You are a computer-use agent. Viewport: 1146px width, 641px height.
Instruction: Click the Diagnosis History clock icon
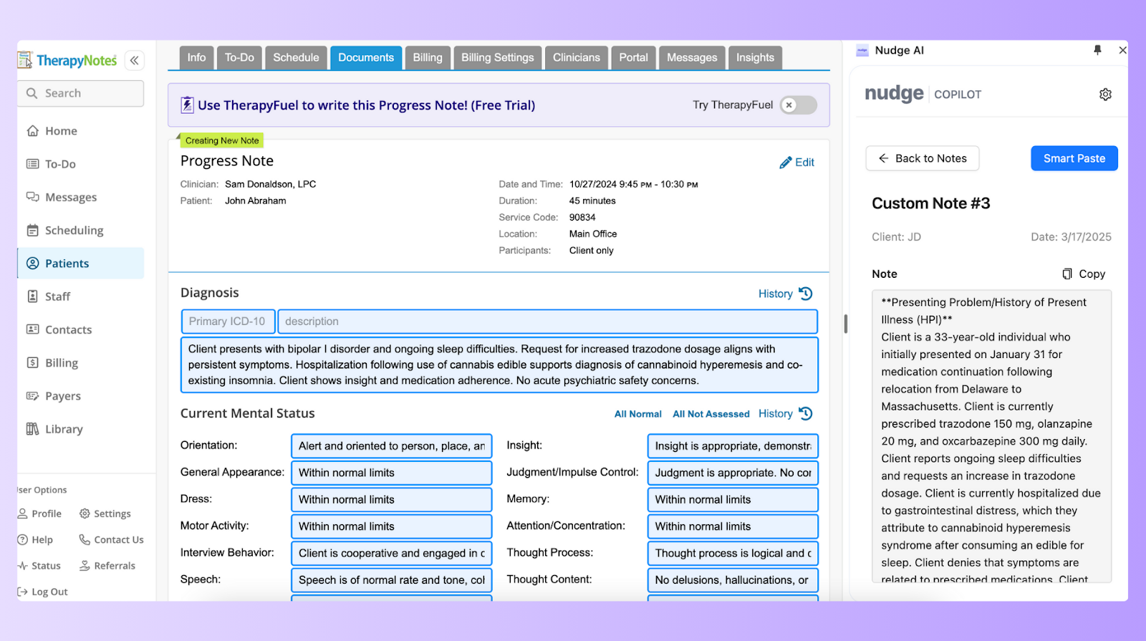coord(806,294)
